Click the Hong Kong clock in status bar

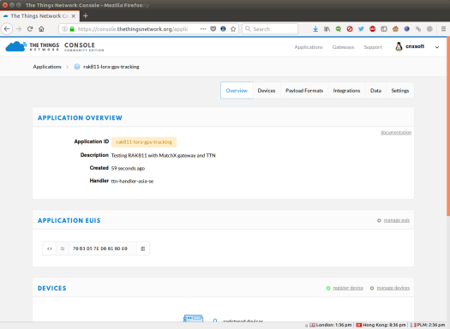point(381,325)
